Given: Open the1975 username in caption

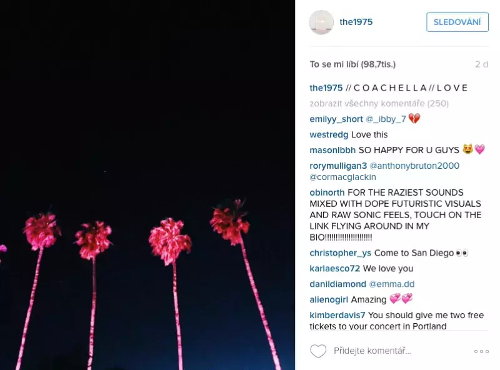Looking at the screenshot, I should (326, 87).
